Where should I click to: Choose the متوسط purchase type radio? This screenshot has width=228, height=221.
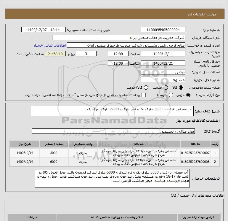171,95
